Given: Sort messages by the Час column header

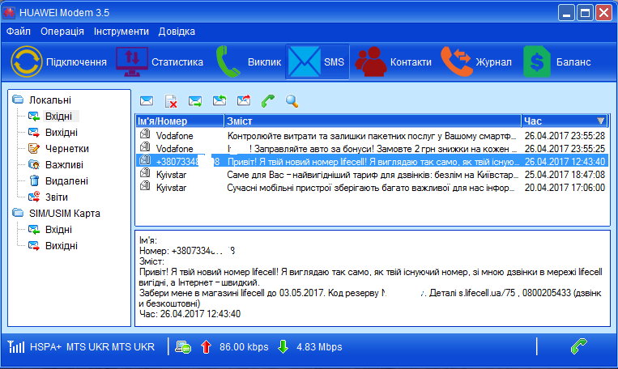Looking at the screenshot, I should (x=564, y=121).
